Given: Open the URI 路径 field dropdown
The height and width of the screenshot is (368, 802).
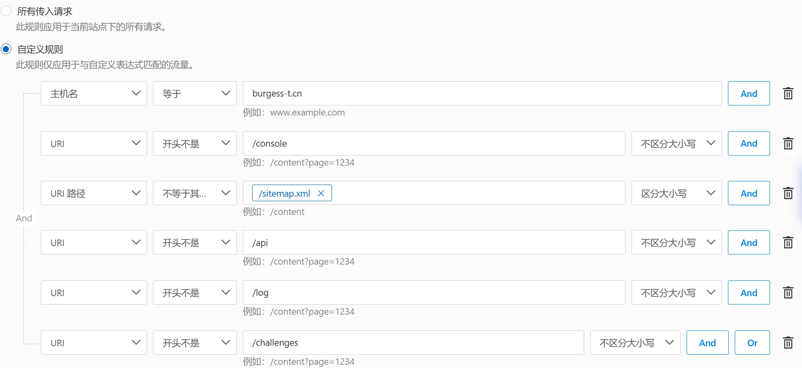Looking at the screenshot, I should coord(94,193).
